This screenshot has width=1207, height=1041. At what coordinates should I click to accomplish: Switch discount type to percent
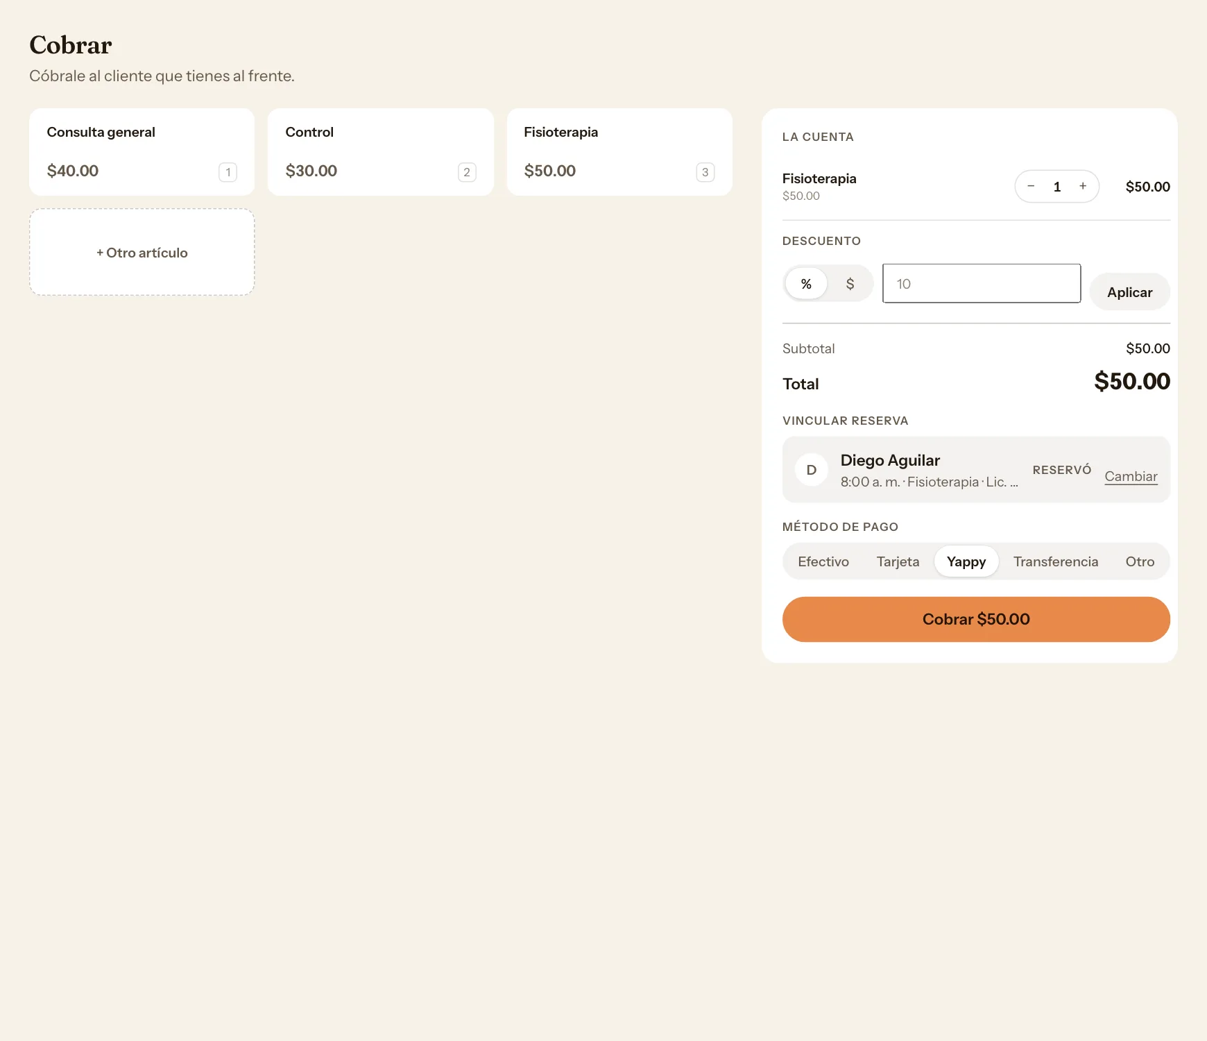click(806, 283)
